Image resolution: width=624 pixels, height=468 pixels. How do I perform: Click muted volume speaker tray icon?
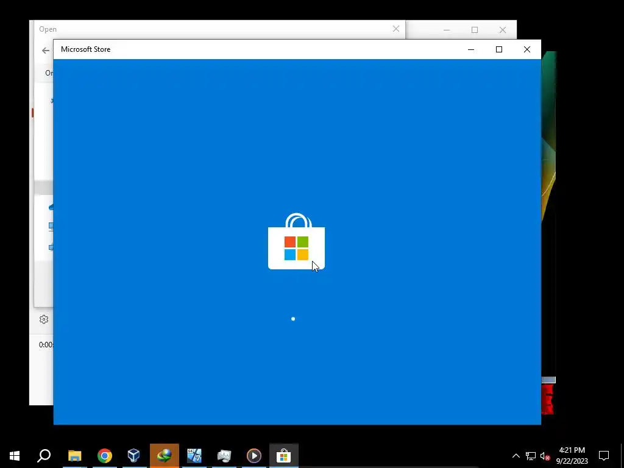point(545,456)
